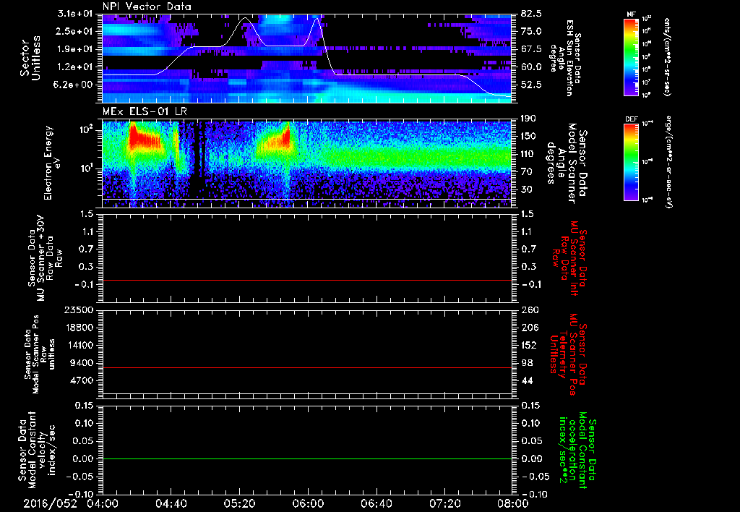
Task: Click the 18800 scanner position tick
Action: click(80, 328)
